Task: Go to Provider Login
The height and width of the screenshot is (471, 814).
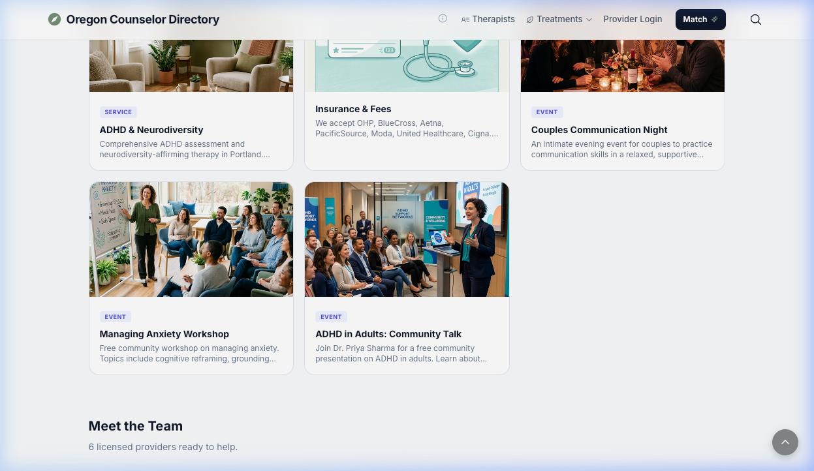Action: [x=633, y=20]
